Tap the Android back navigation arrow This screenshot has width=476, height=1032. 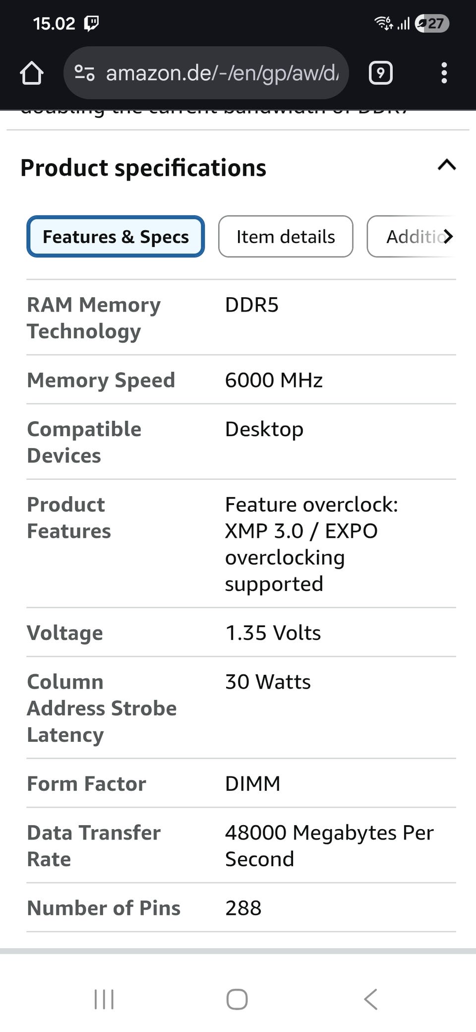pos(371,999)
